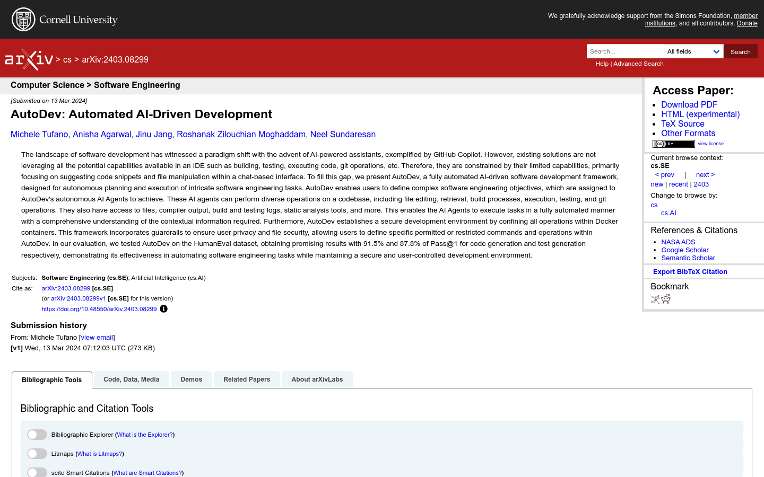
Task: Open the Google Scholar citations link
Action: pyautogui.click(x=684, y=250)
